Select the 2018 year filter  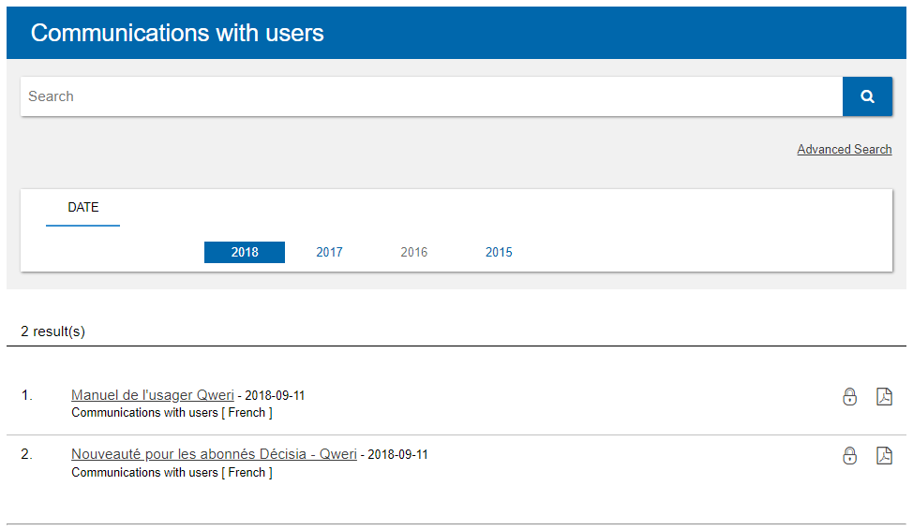245,252
